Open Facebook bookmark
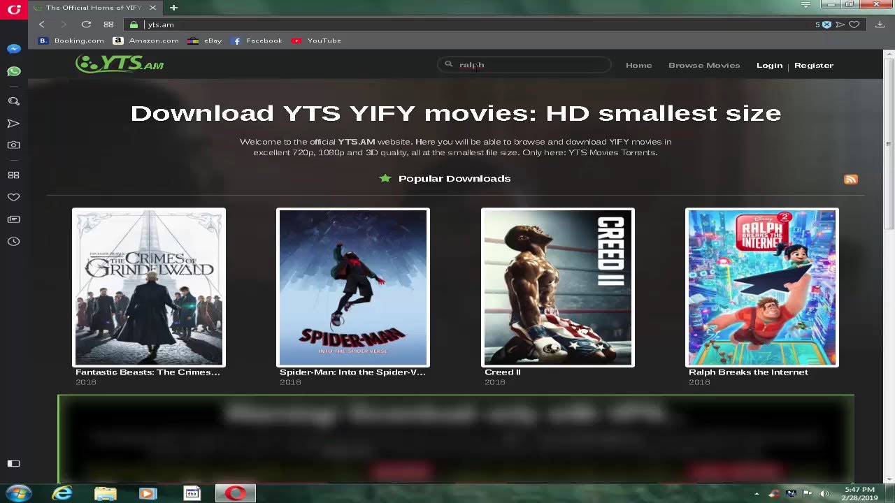This screenshot has width=895, height=503. coord(257,41)
